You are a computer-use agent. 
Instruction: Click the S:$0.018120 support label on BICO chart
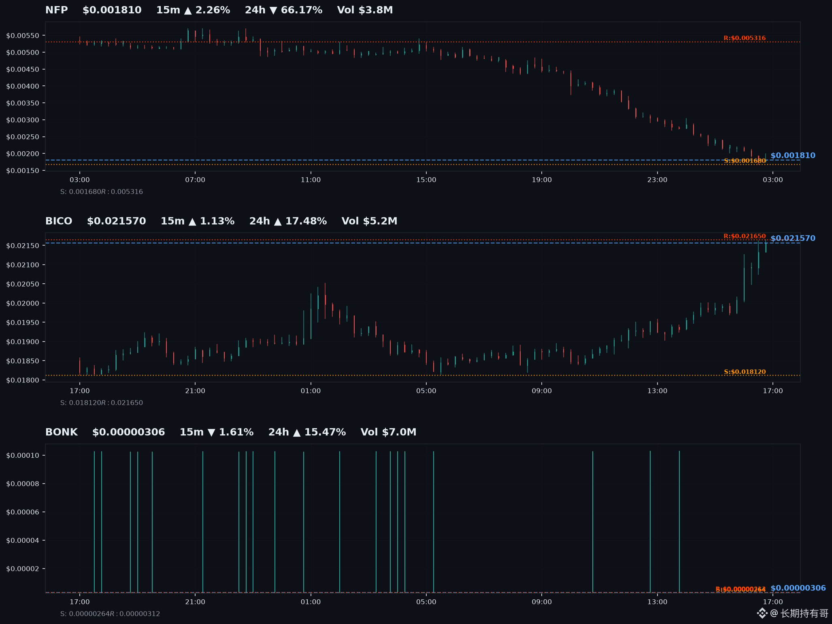(x=745, y=372)
